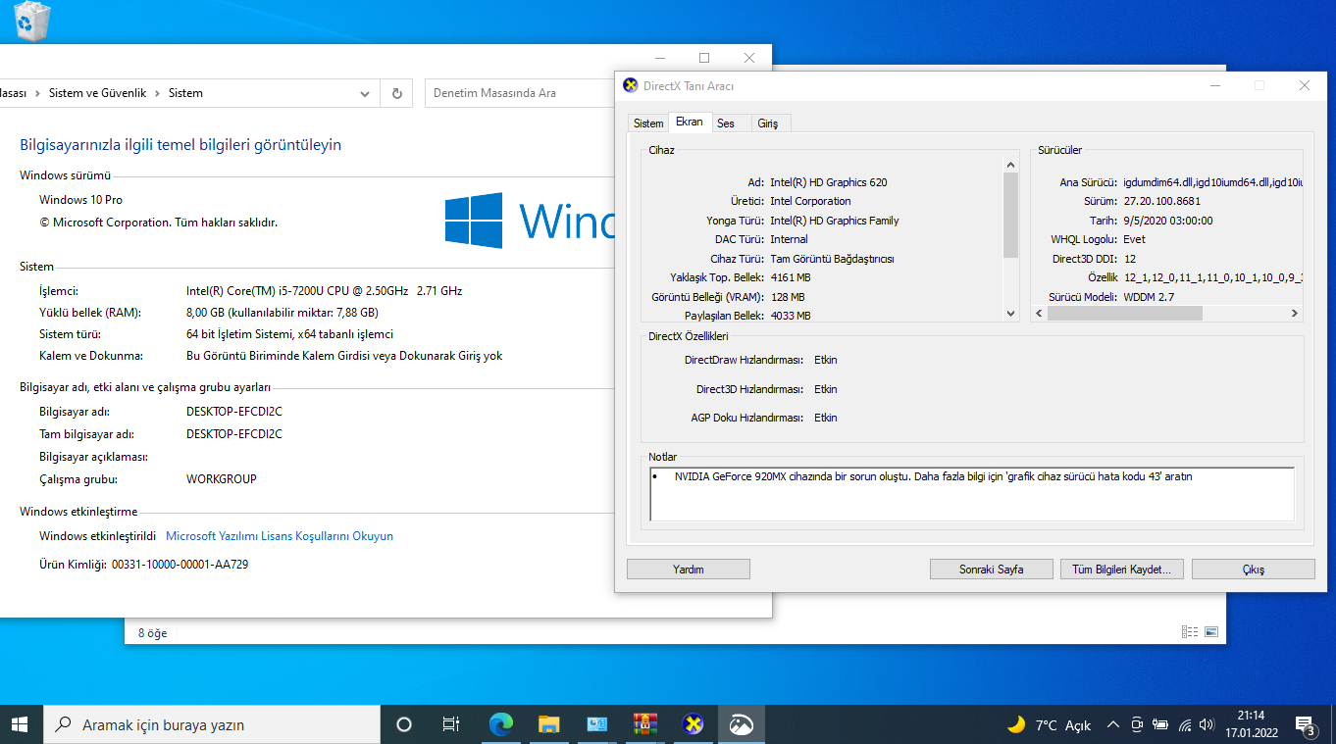Click the Cortana circle icon
This screenshot has height=744, width=1336.
point(403,724)
